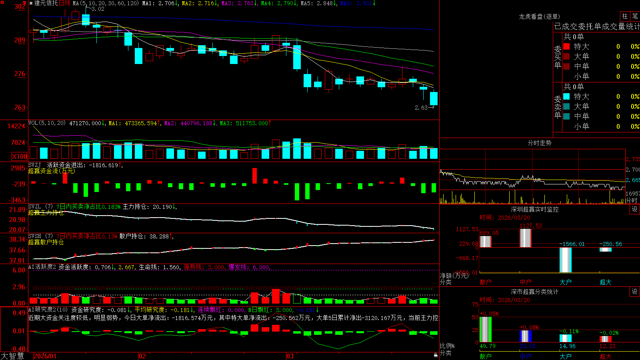Click the 已成交委托单成交量统计 header

pyautogui.click(x=597, y=27)
